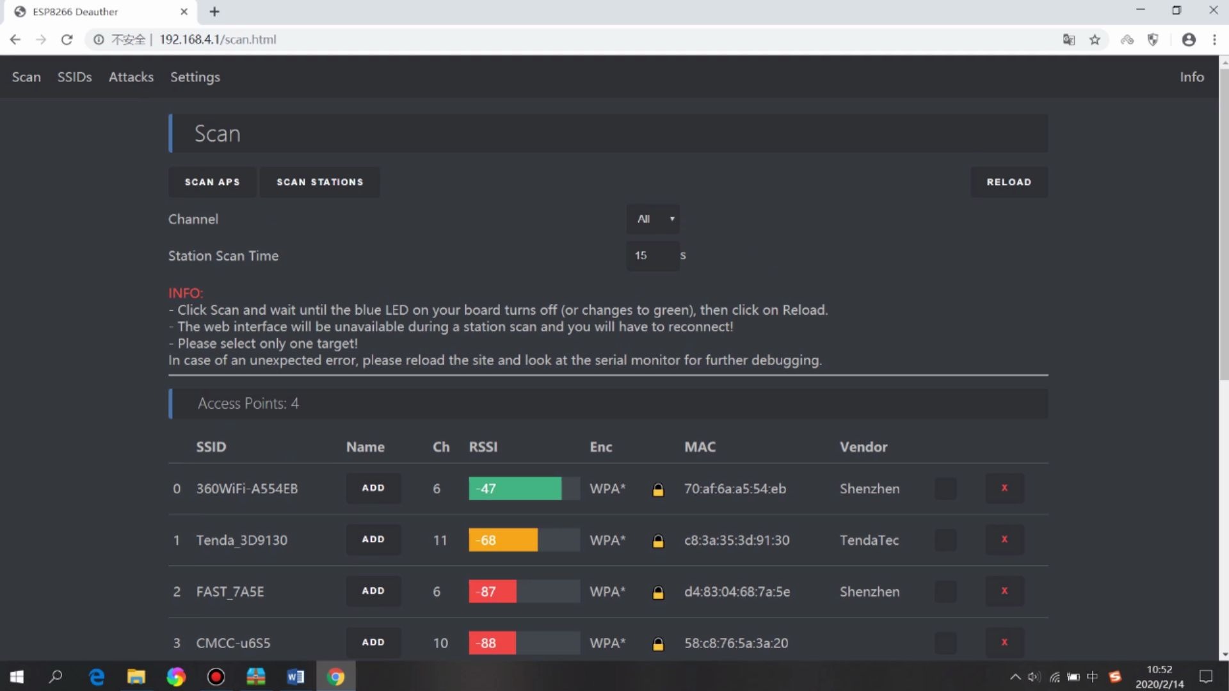This screenshot has height=691, width=1229.
Task: Click the SCAN STATIONS button
Action: pyautogui.click(x=320, y=182)
